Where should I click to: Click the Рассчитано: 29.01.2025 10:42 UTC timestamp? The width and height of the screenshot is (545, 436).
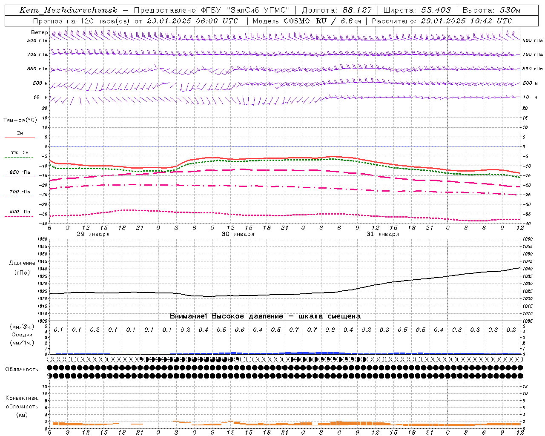[442, 21]
